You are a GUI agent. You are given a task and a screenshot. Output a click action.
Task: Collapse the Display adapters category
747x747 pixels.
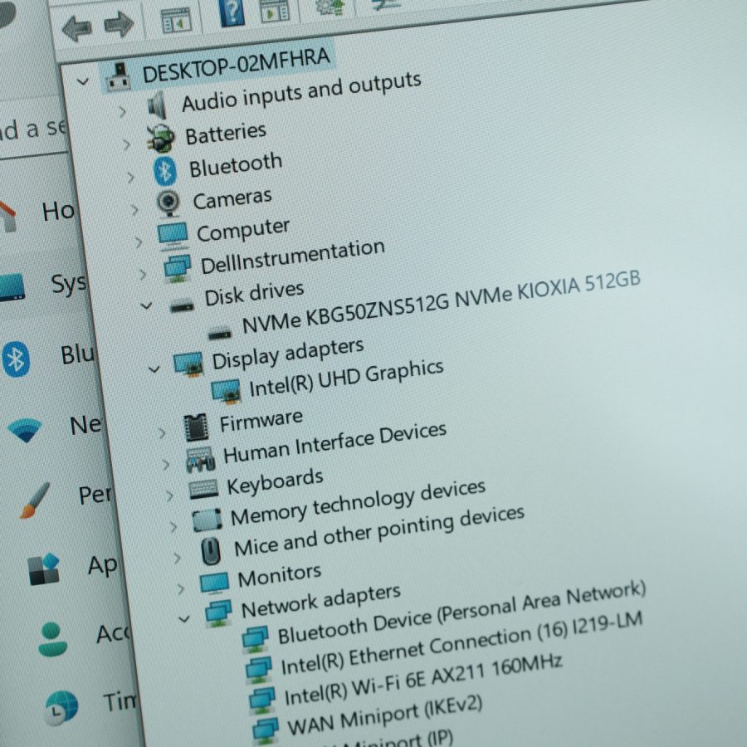(154, 369)
